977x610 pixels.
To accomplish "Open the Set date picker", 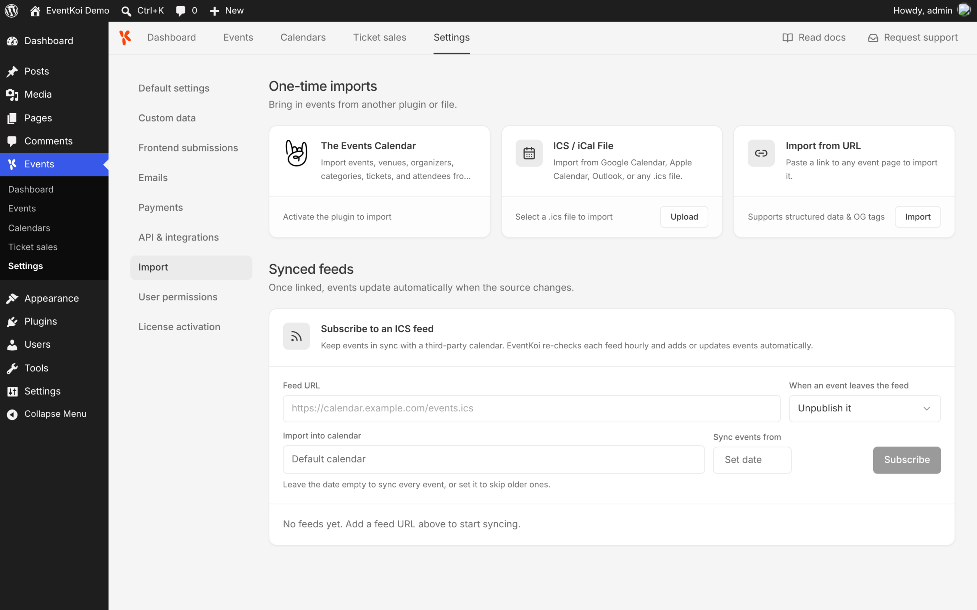I will [752, 460].
